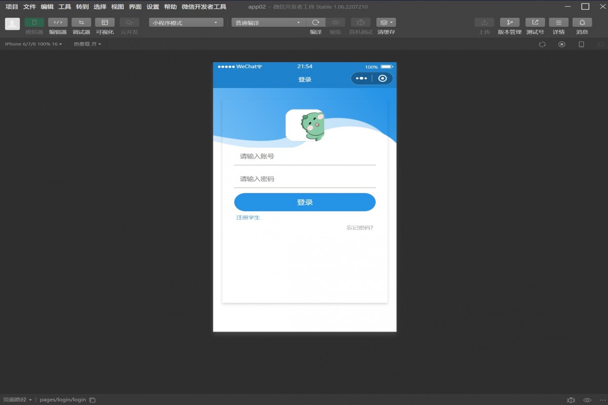
Task: Toggle the 模拟器 simulator panel
Action: pyautogui.click(x=34, y=23)
